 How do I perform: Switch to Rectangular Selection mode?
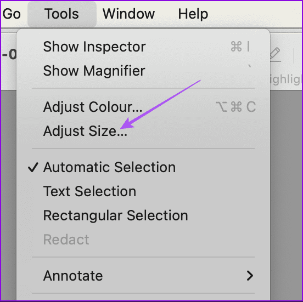coord(143,215)
